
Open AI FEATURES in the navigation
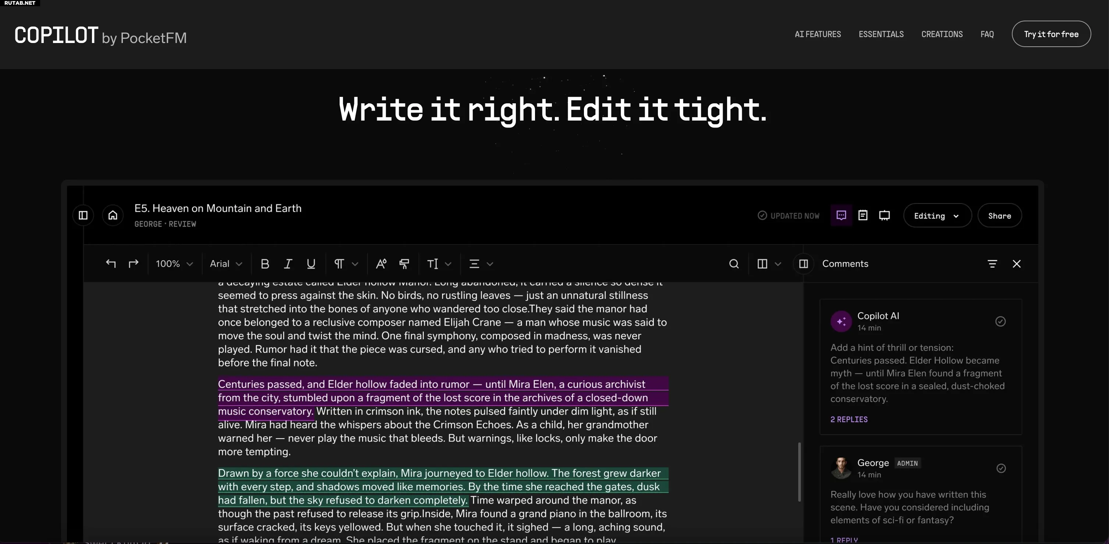[x=818, y=34]
